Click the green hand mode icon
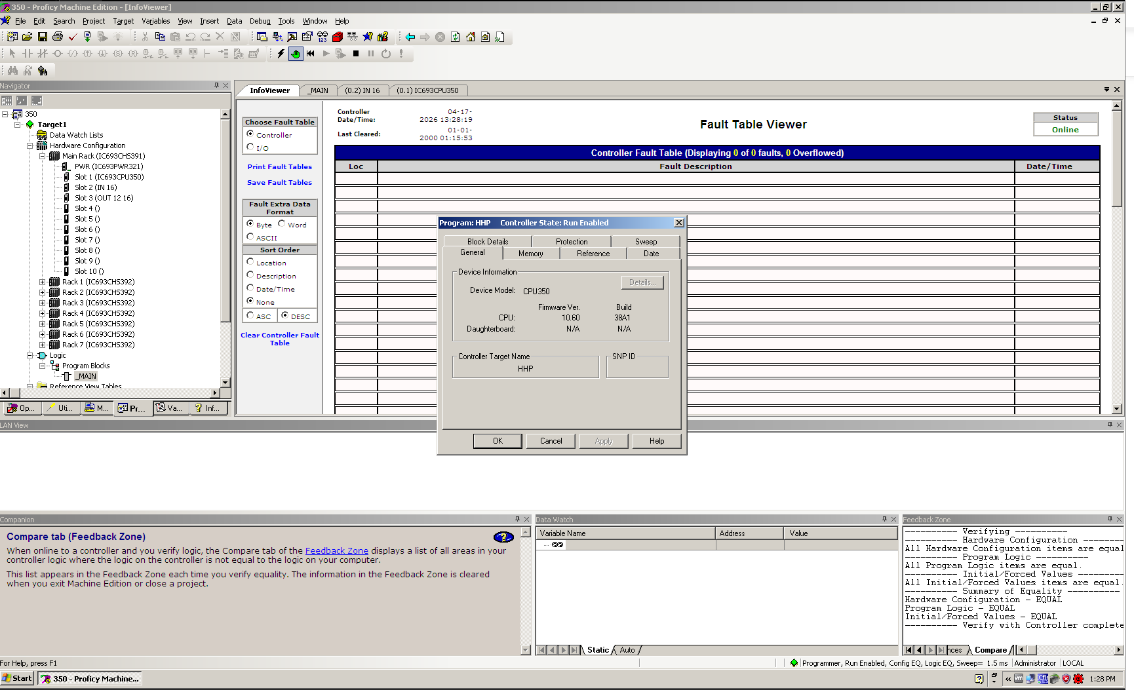The height and width of the screenshot is (690, 1134). point(296,54)
